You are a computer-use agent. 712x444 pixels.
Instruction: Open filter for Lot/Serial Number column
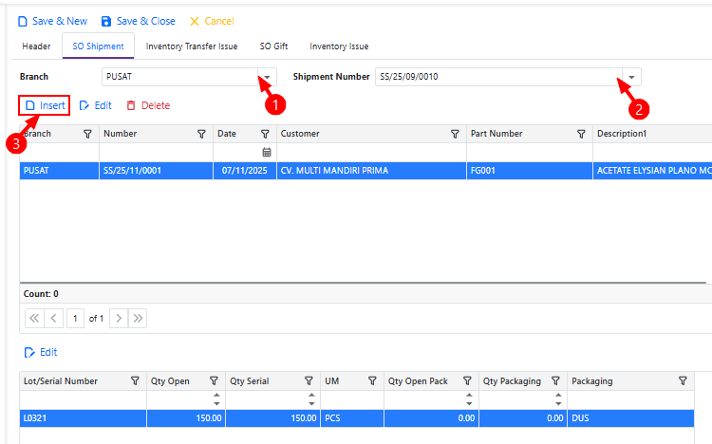(x=135, y=380)
